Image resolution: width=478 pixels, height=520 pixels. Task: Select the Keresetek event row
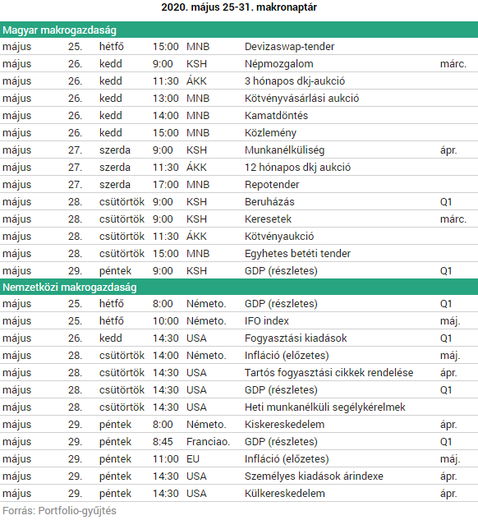point(239,219)
